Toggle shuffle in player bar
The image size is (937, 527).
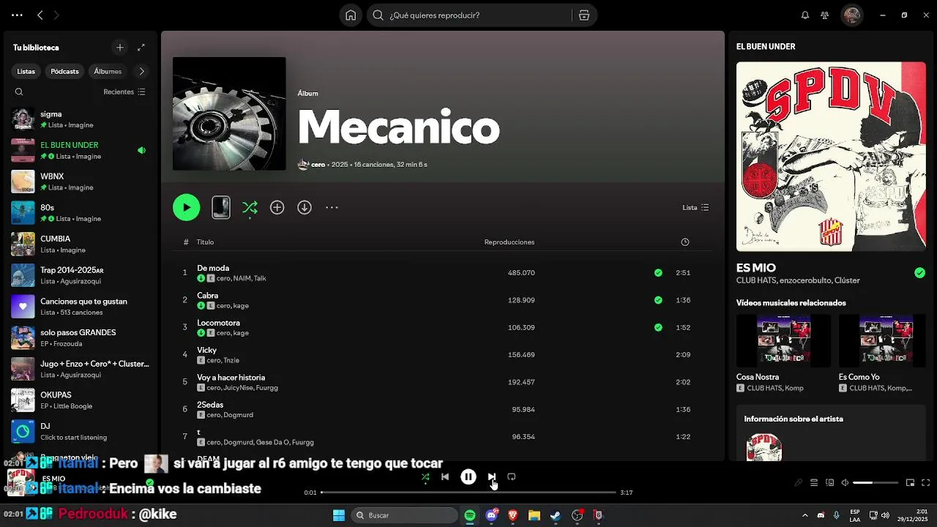[425, 477]
